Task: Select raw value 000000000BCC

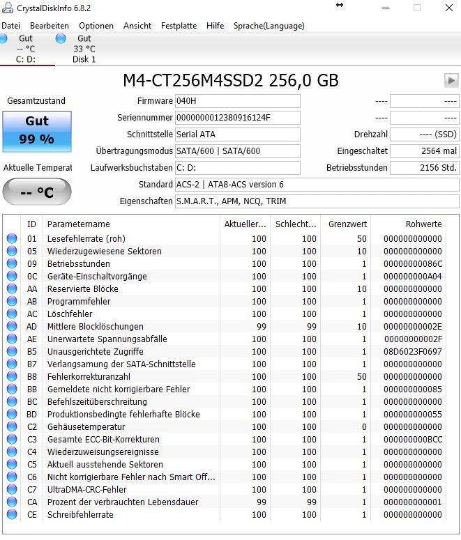Action: click(x=413, y=440)
